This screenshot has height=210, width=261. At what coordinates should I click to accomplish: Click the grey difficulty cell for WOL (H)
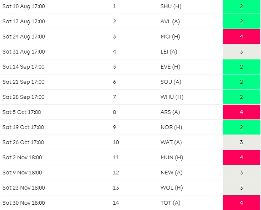click(x=242, y=188)
